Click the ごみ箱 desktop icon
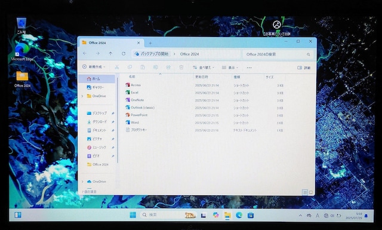 point(21,25)
